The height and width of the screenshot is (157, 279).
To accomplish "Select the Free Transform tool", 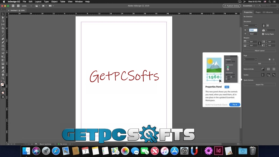I will point(3,57).
